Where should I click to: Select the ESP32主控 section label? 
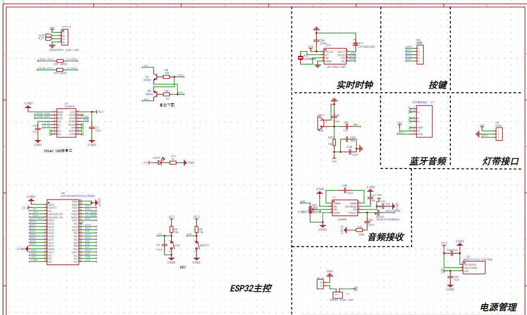pyautogui.click(x=251, y=289)
